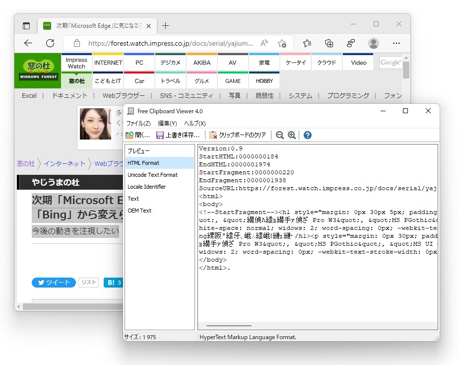
Task: Click the リスト button beside tweet
Action: (x=89, y=283)
